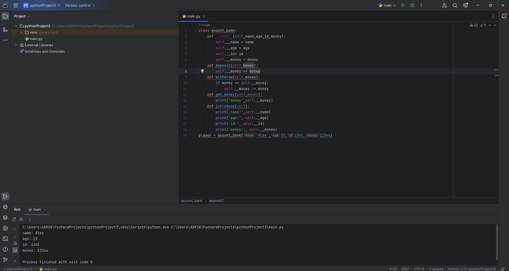Toggle Project tool window folder icon
The height and width of the screenshot is (271, 509).
[5, 16]
